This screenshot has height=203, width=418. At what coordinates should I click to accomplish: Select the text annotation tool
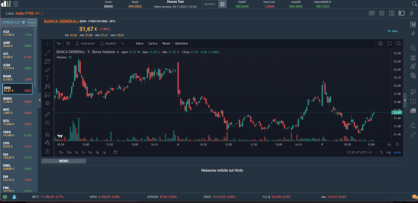point(48,78)
